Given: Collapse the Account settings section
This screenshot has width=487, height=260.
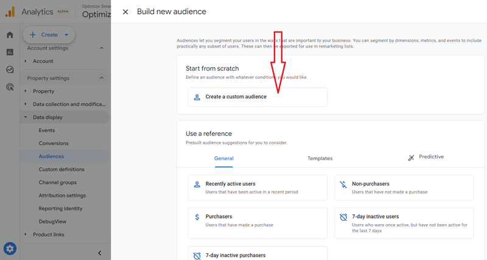Looking at the screenshot, I should (x=102, y=48).
